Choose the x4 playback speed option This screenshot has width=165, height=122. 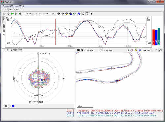45,14
